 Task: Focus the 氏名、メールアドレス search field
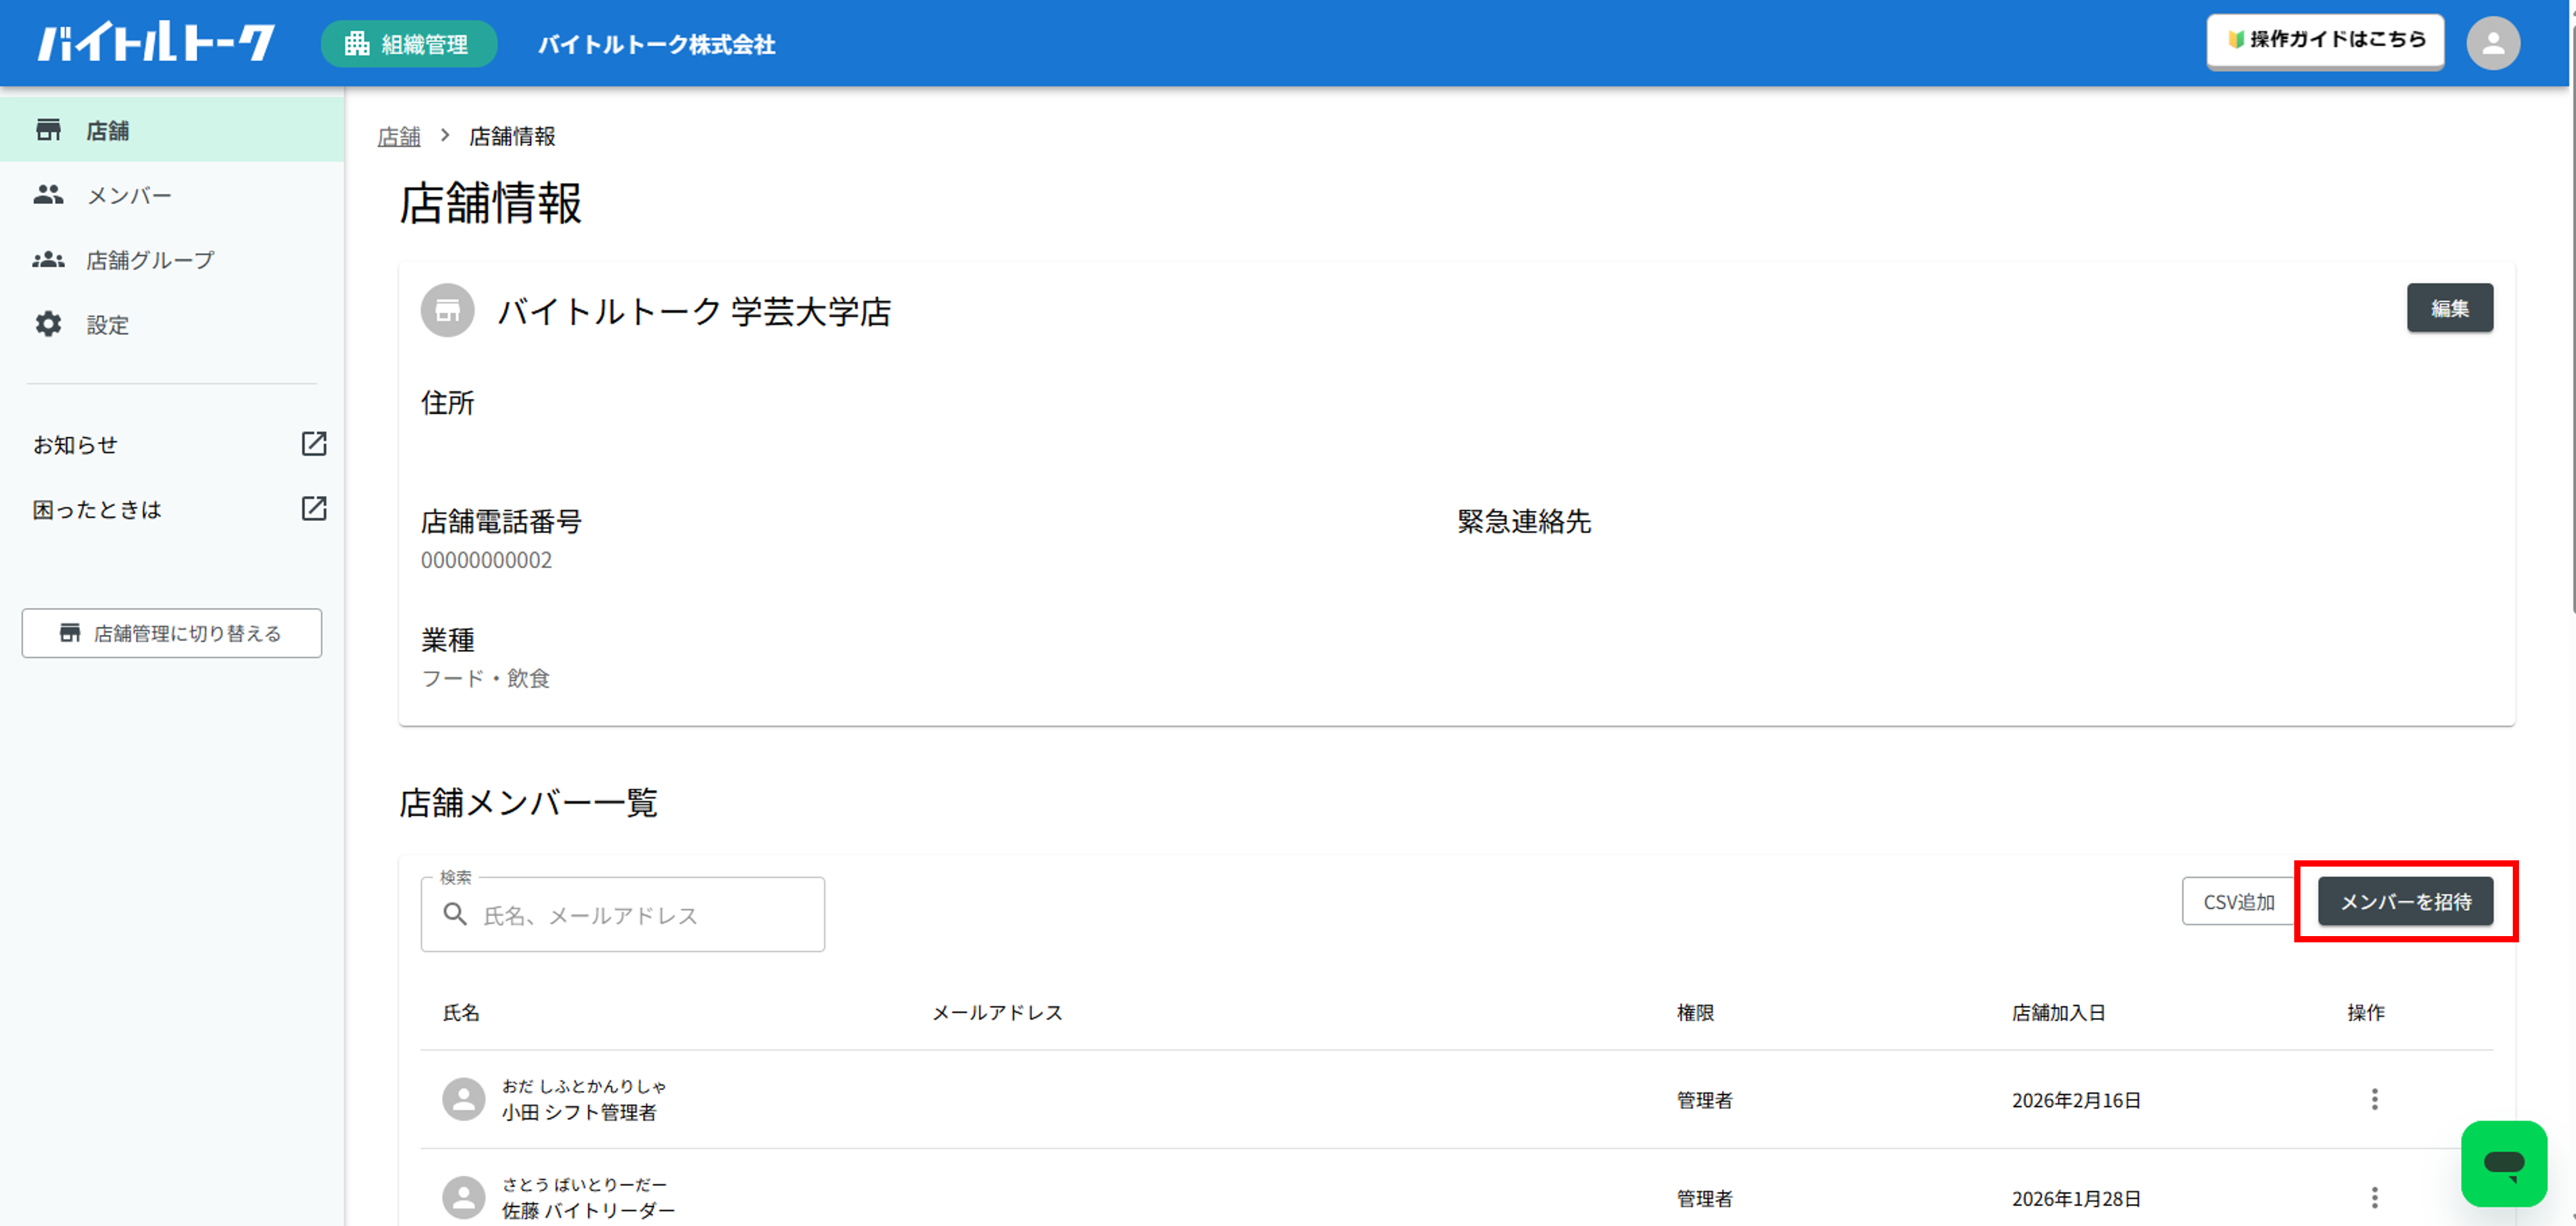tap(623, 915)
